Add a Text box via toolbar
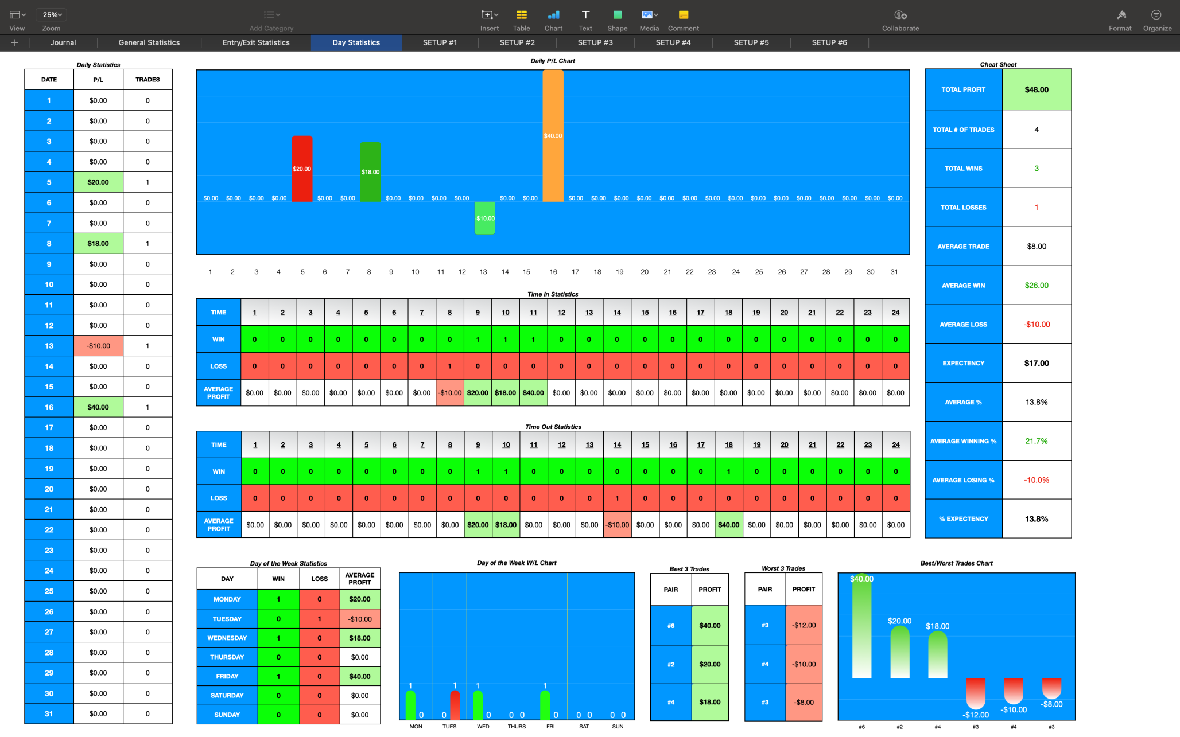 (x=585, y=15)
